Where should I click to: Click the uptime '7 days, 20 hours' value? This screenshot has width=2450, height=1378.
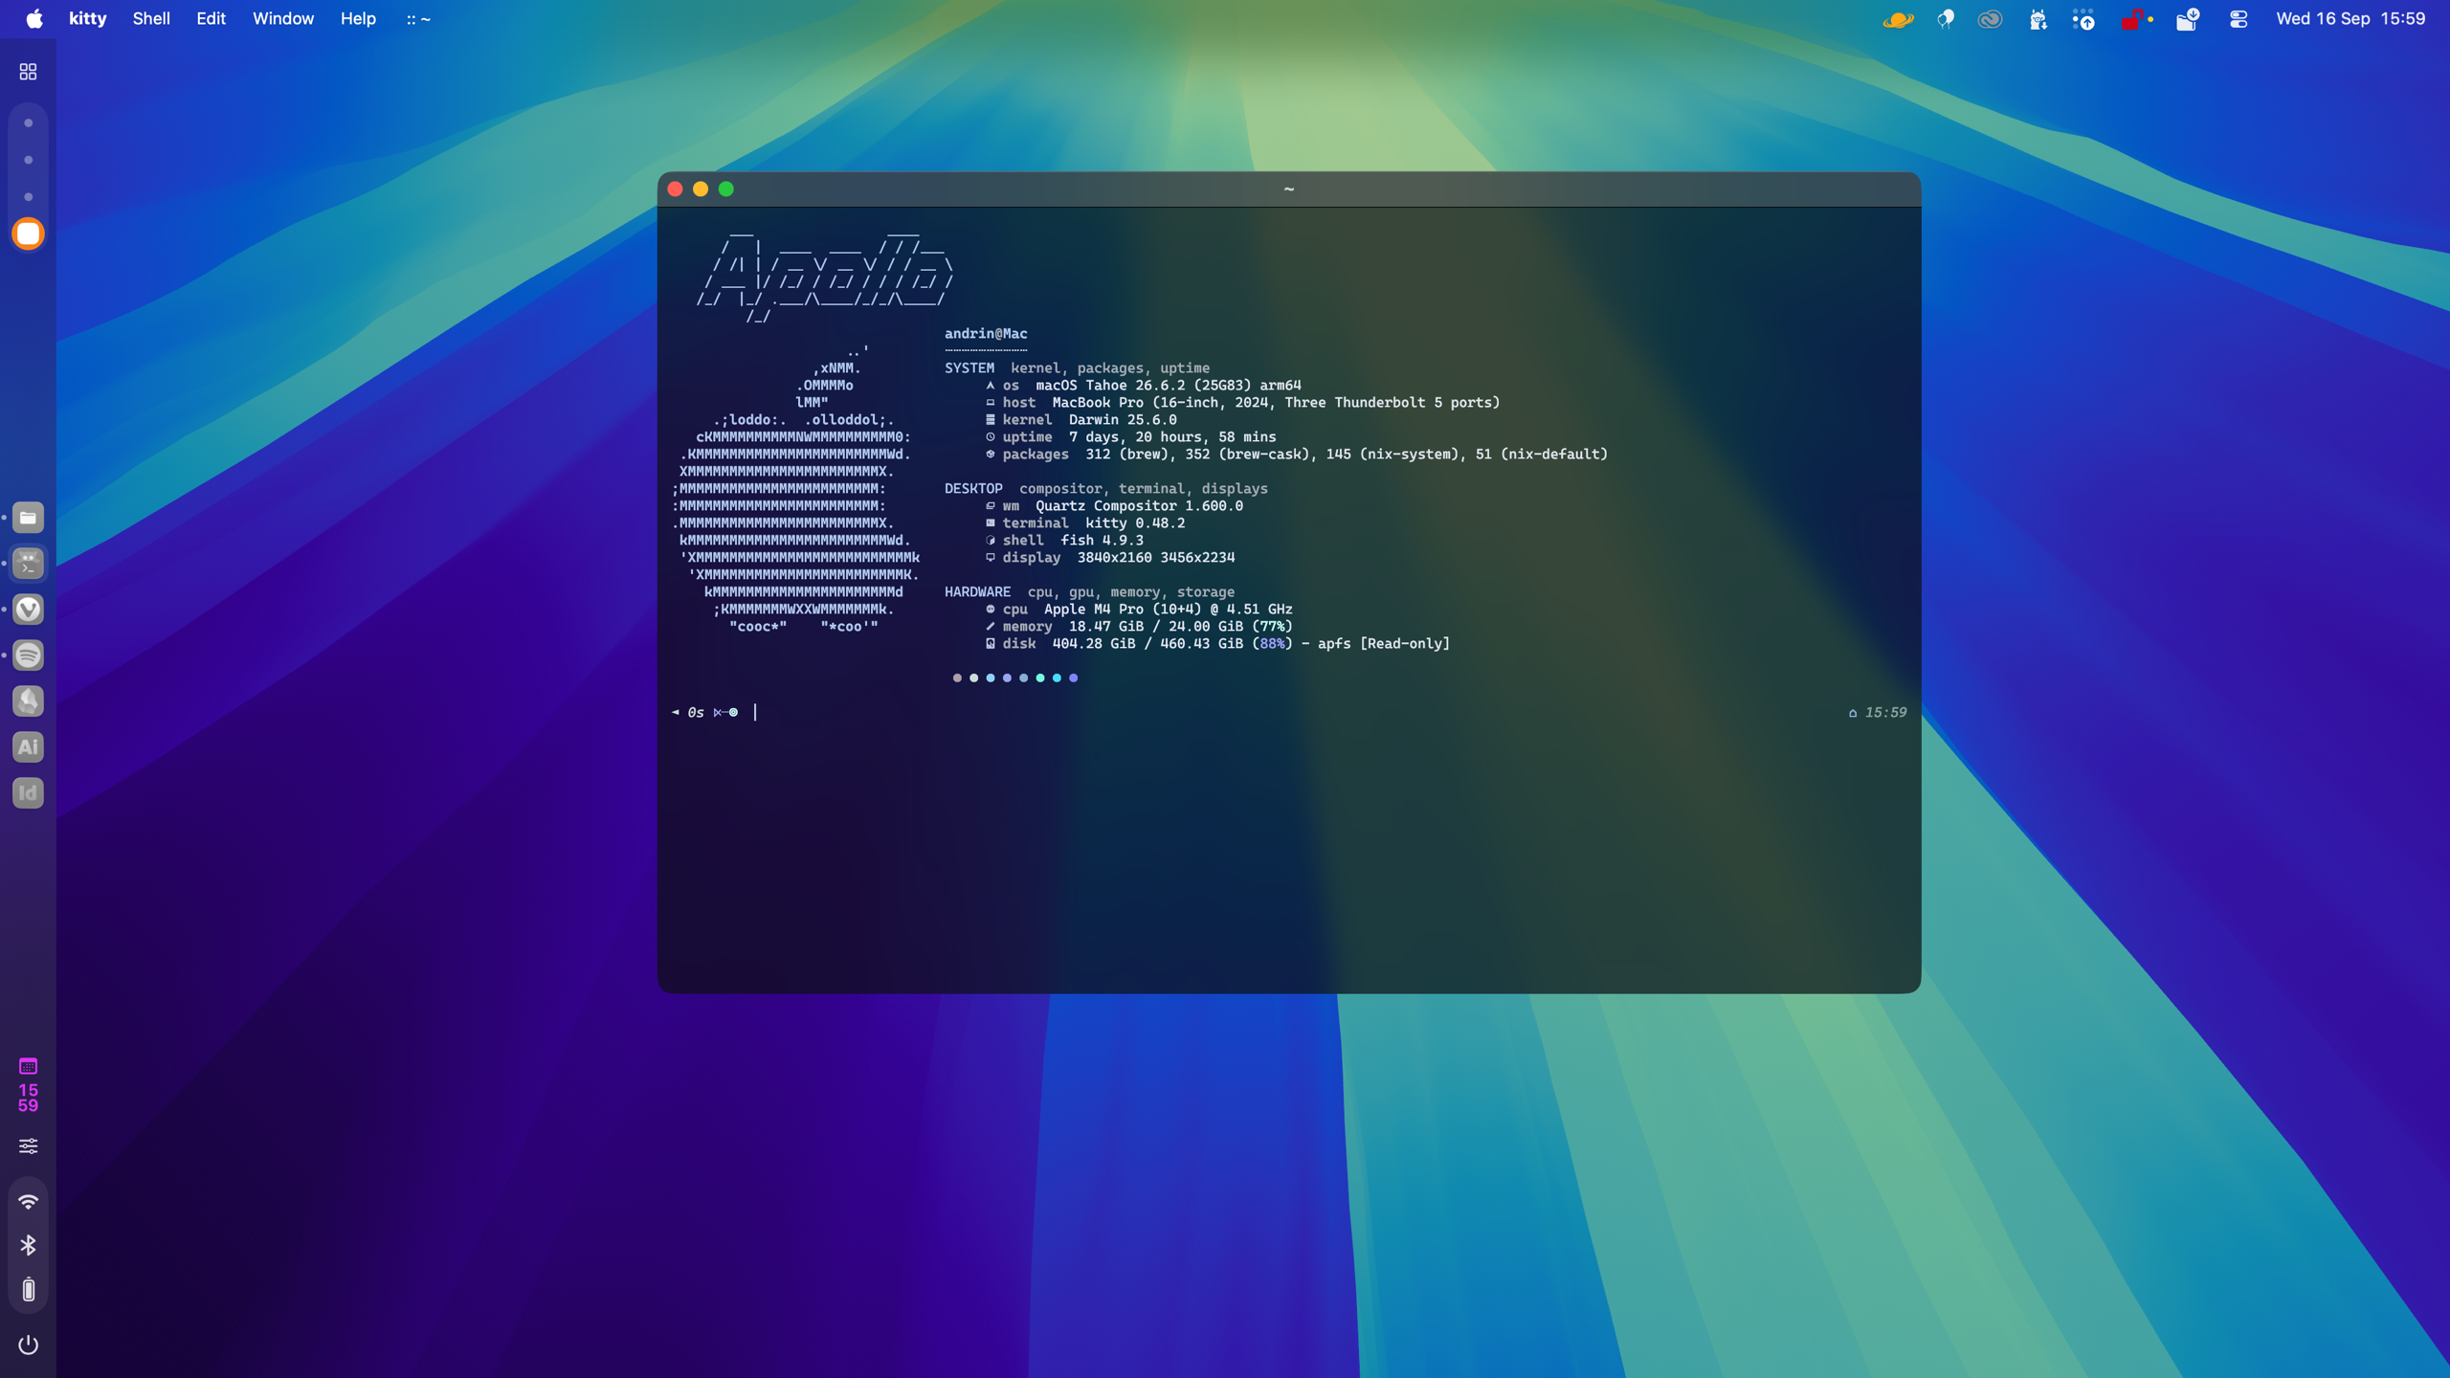pos(1172,436)
